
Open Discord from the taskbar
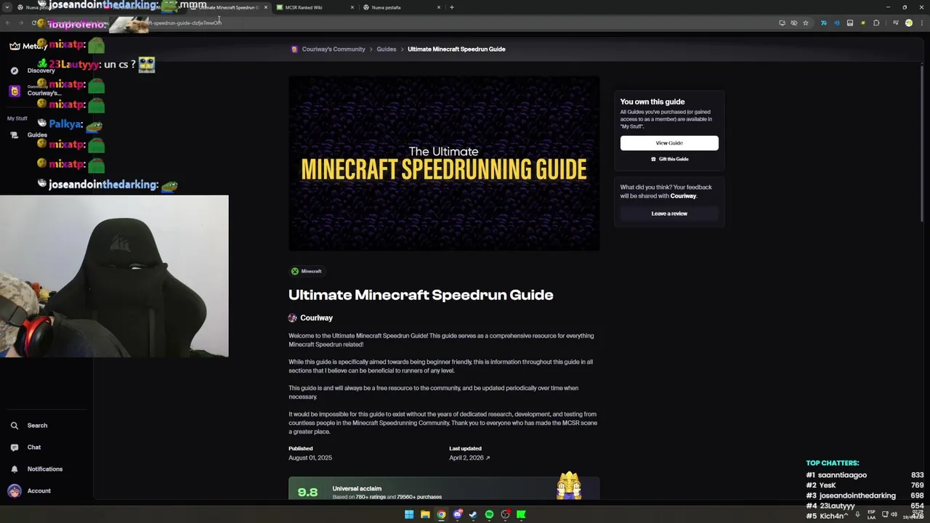(x=457, y=514)
